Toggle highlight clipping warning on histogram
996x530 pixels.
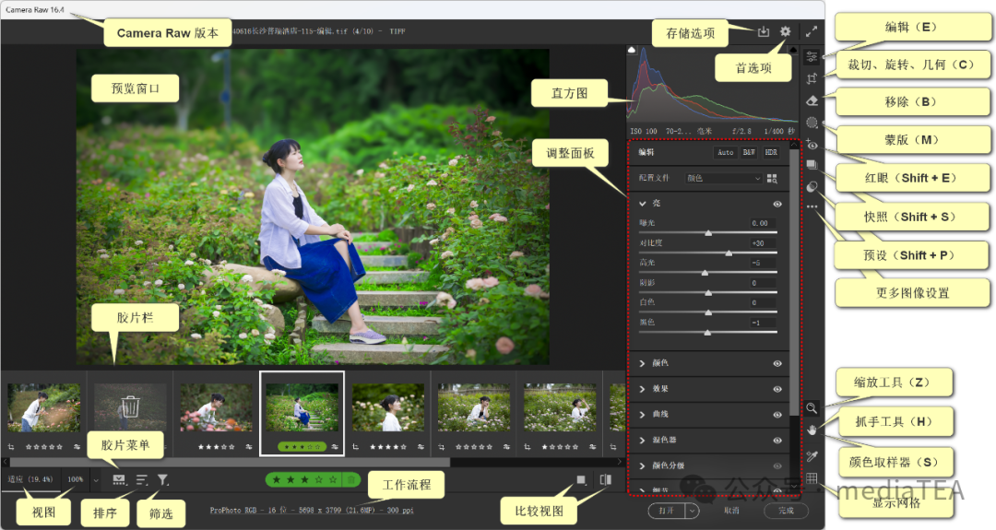pyautogui.click(x=793, y=50)
